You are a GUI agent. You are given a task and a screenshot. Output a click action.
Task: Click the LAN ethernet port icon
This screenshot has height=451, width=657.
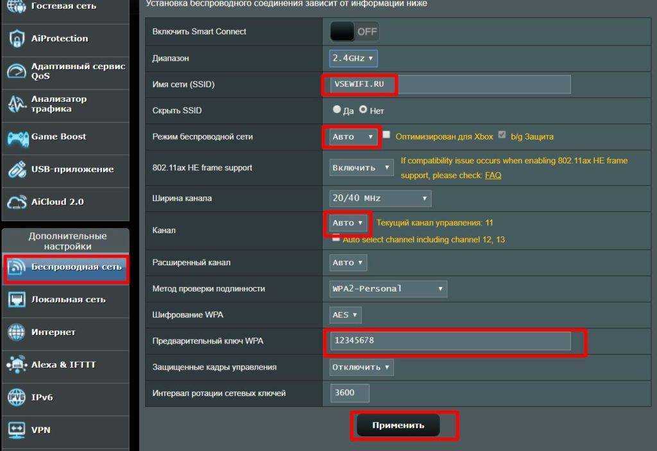coord(16,300)
